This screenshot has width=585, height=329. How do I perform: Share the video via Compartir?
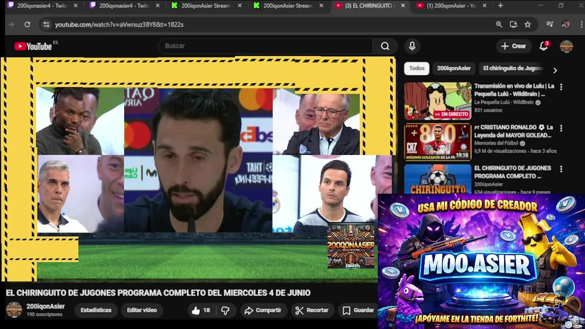(x=263, y=310)
